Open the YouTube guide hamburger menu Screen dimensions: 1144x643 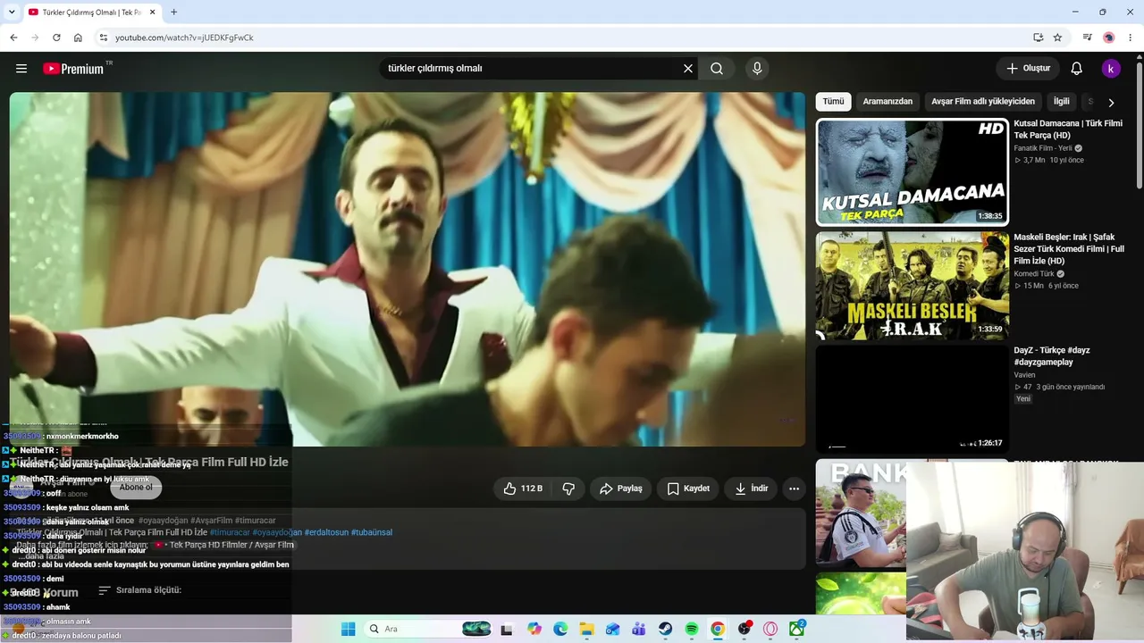(21, 69)
